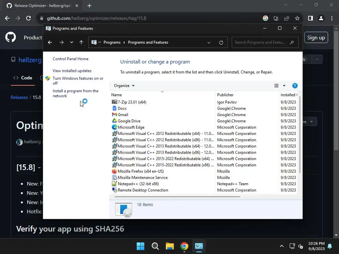Image resolution: width=339 pixels, height=254 pixels.
Task: Click the Remote Desktop Connection icon
Action: (114, 190)
